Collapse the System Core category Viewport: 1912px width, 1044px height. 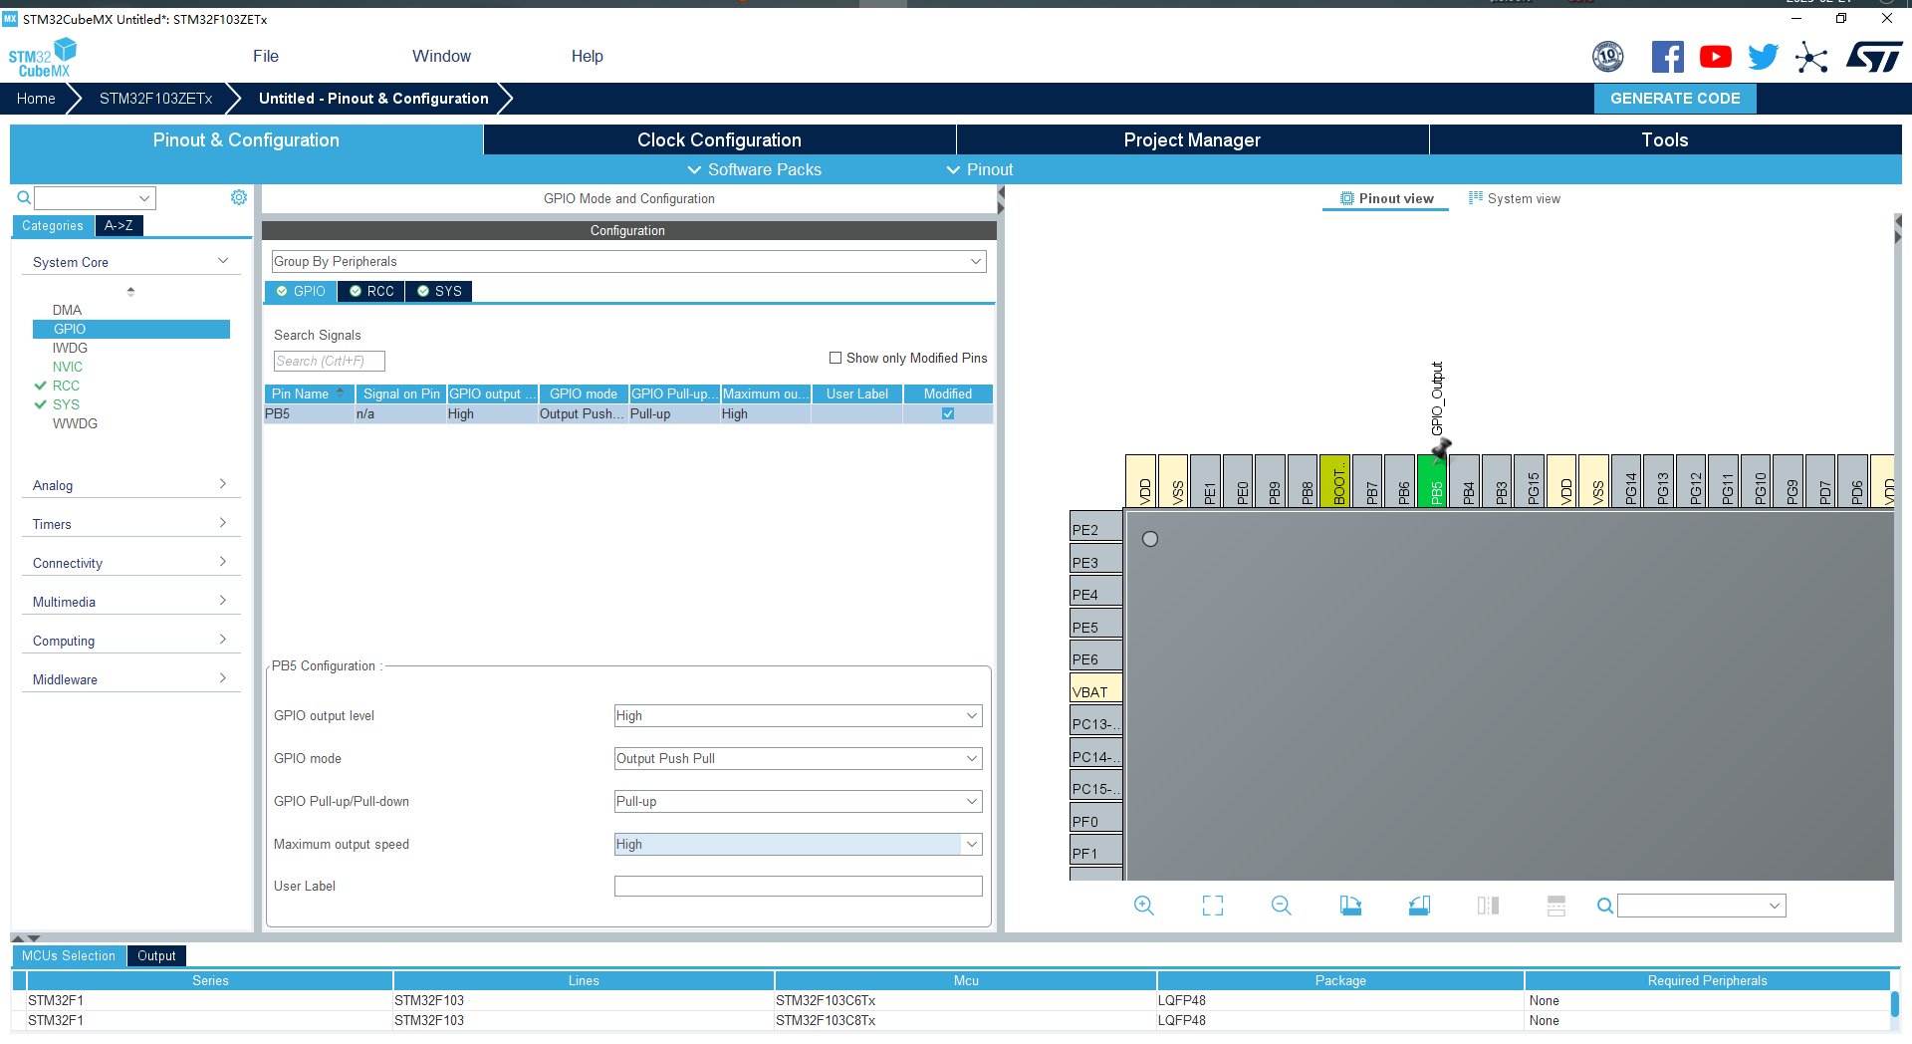pos(130,262)
